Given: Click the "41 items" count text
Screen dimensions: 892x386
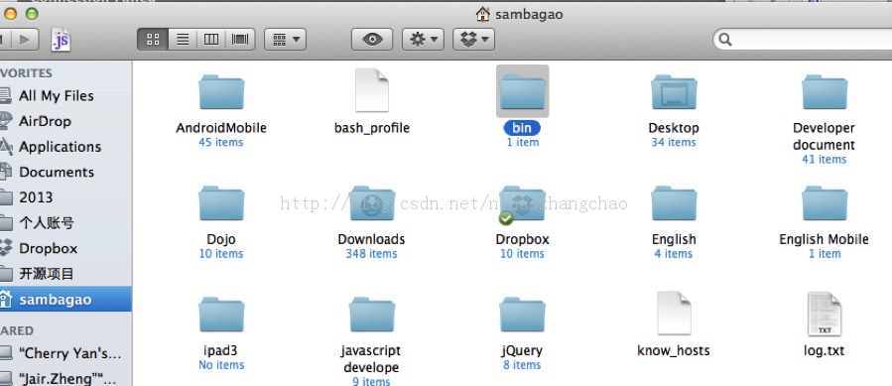Looking at the screenshot, I should pos(825,160).
